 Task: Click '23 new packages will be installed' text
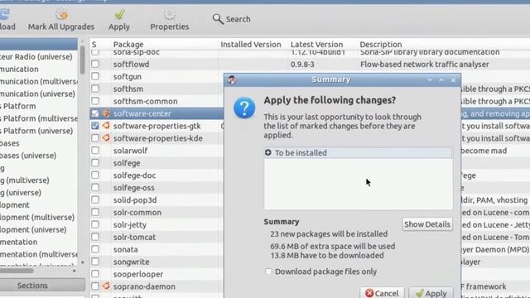(329, 233)
